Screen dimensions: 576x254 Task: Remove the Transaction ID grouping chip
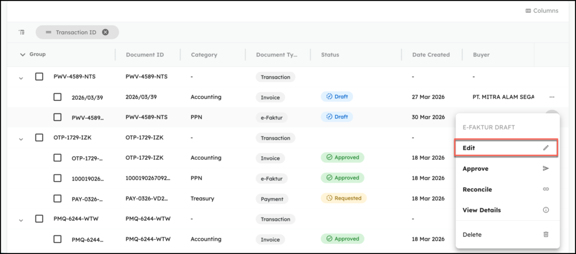pyautogui.click(x=105, y=33)
